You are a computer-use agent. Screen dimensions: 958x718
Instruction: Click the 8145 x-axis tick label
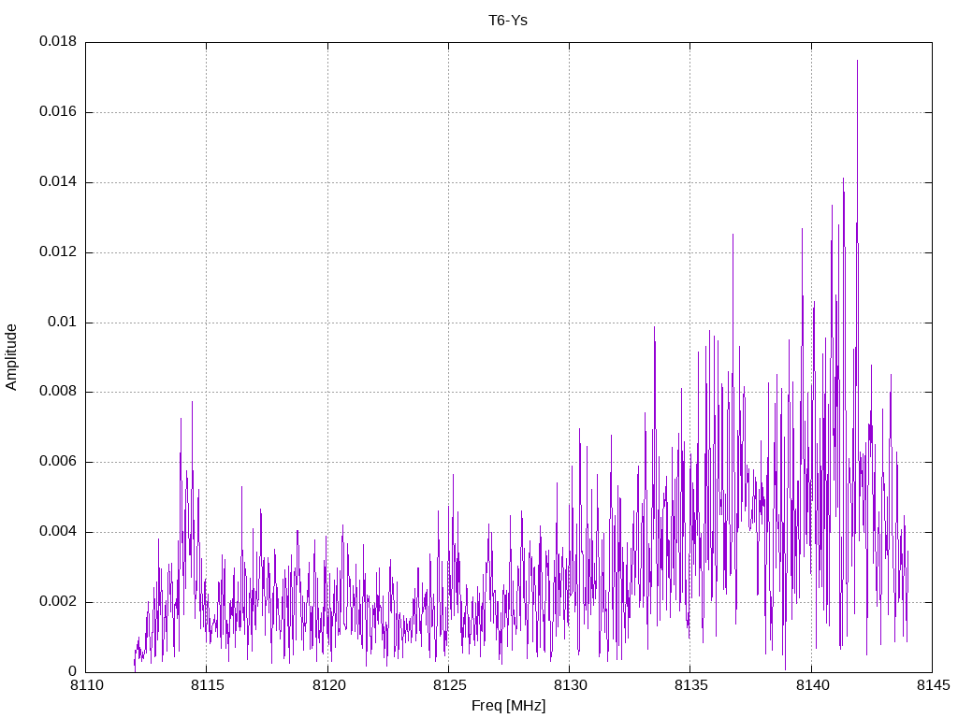[934, 685]
